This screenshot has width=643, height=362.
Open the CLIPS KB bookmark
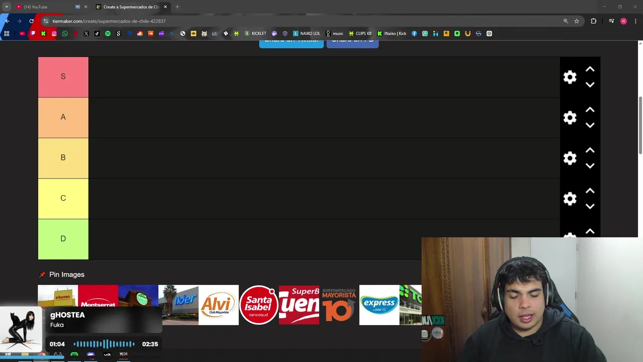point(360,34)
